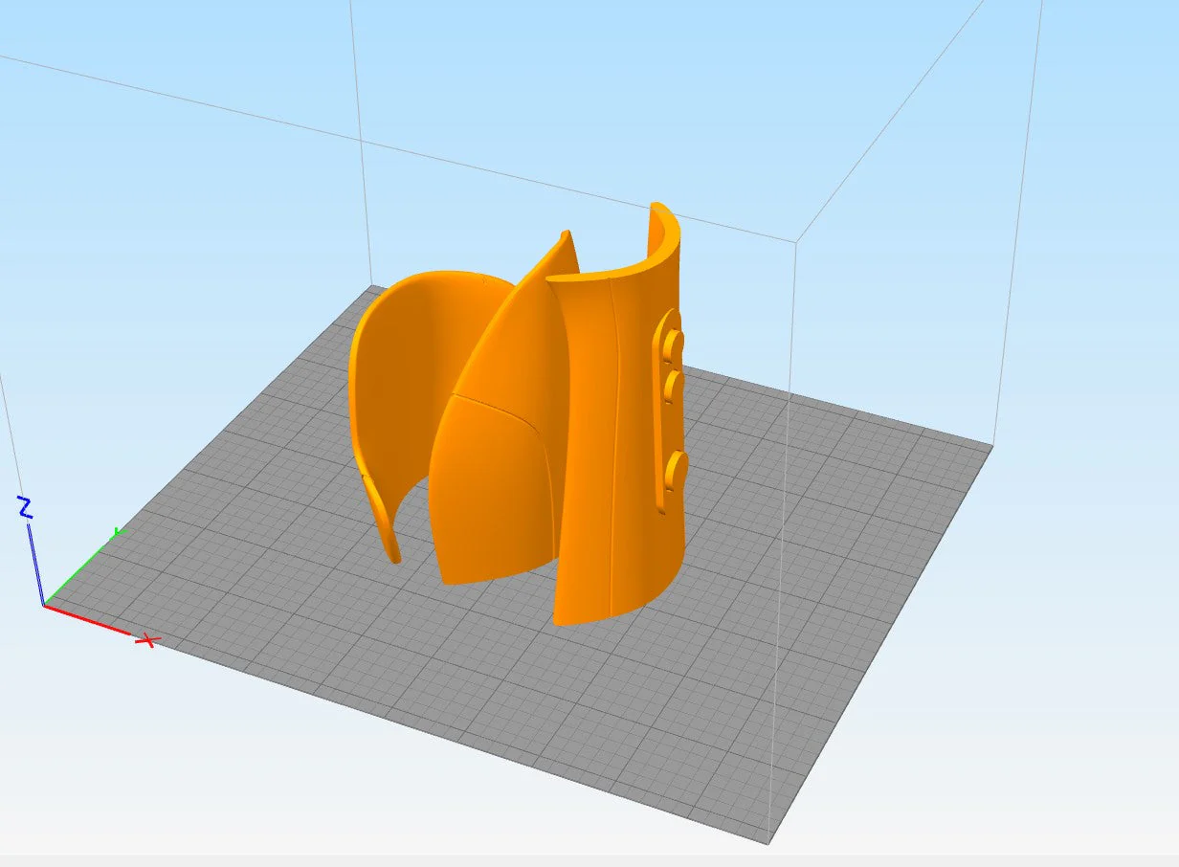The image size is (1179, 867).
Task: Select the top round peg on right panel
Action: point(674,343)
